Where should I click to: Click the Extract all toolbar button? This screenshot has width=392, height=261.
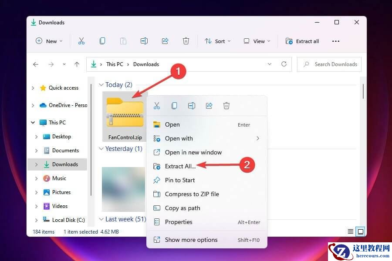(x=303, y=41)
